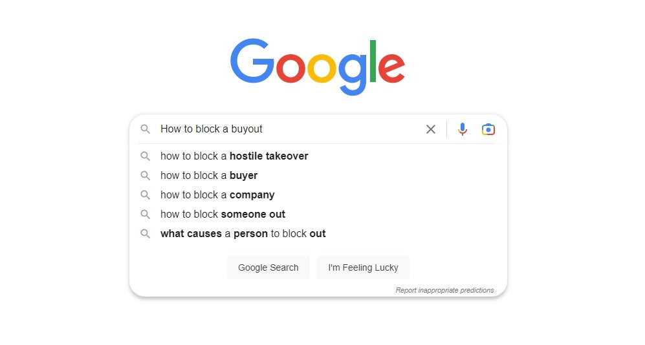Click the microphone voice search icon

click(462, 129)
